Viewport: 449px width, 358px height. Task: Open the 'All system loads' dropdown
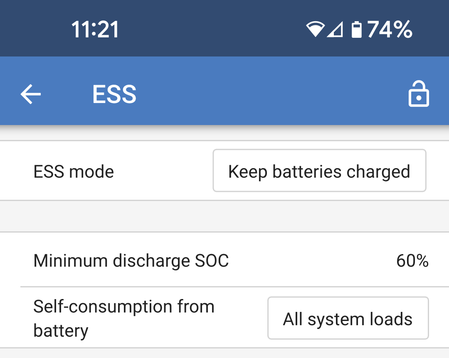pyautogui.click(x=348, y=319)
